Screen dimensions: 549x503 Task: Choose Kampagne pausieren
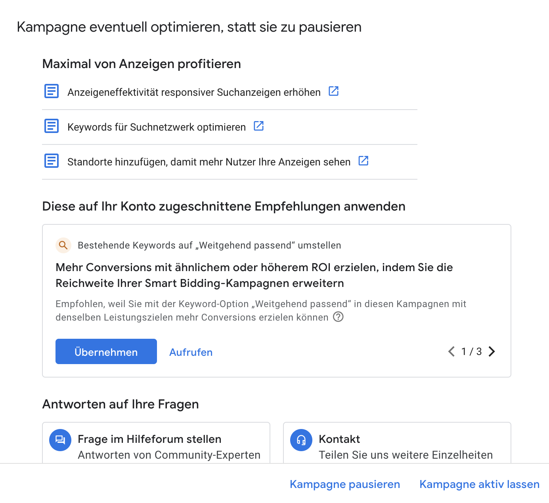coord(345,484)
